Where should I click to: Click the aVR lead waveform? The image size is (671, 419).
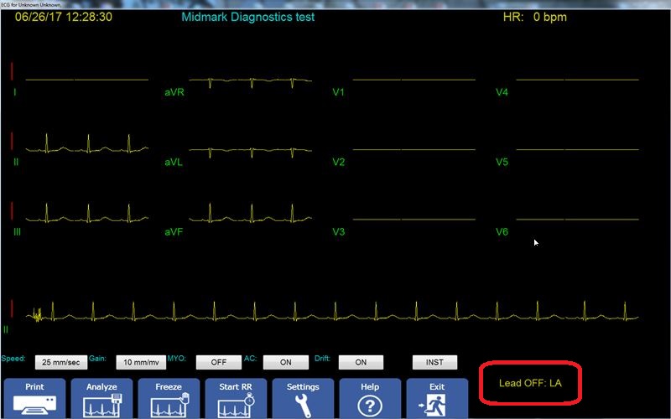[251, 81]
